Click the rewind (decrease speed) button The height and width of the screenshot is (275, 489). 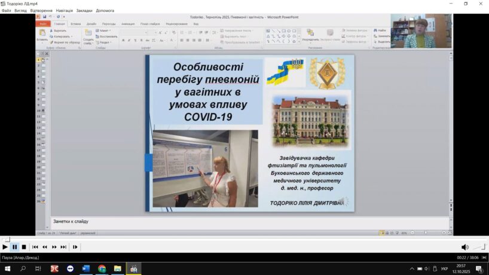[x=45, y=247]
